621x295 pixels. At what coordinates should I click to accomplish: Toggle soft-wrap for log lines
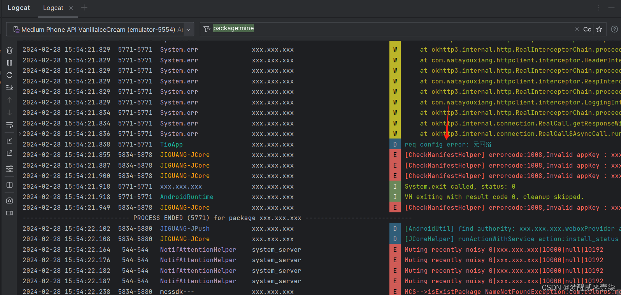tap(10, 125)
